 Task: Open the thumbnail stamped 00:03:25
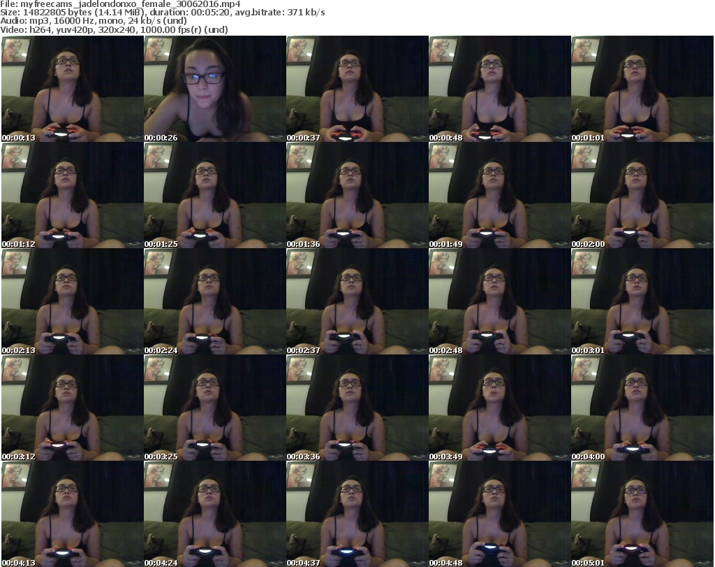pos(215,408)
